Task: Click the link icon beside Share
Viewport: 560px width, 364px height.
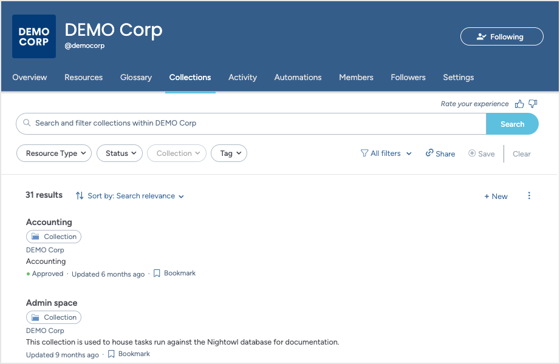Action: (x=429, y=153)
